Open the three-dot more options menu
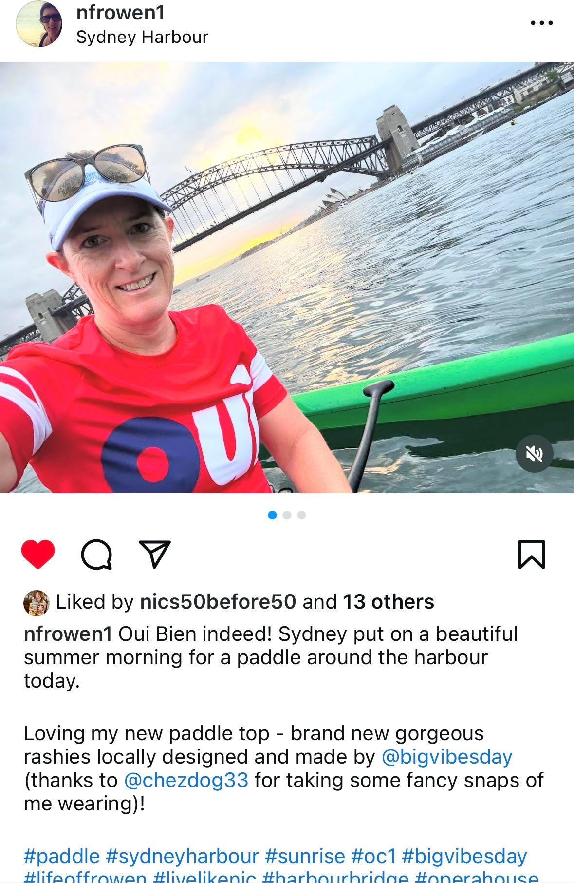Image resolution: width=574 pixels, height=883 pixels. coord(542,23)
